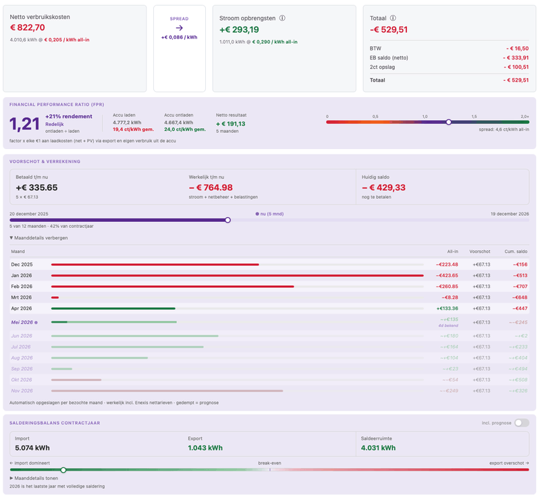540x495 pixels.
Task: Click the Apr 2026 green bar
Action: point(113,309)
